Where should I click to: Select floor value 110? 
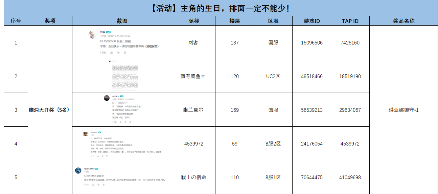coord(235,177)
